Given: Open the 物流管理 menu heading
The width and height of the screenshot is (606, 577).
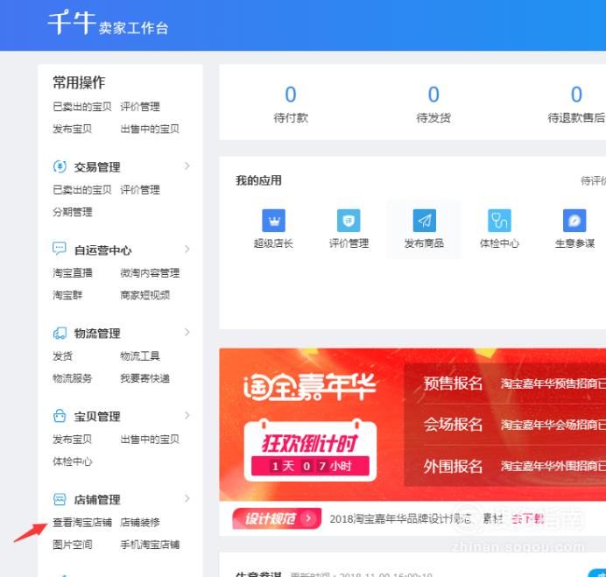Looking at the screenshot, I should point(97,334).
